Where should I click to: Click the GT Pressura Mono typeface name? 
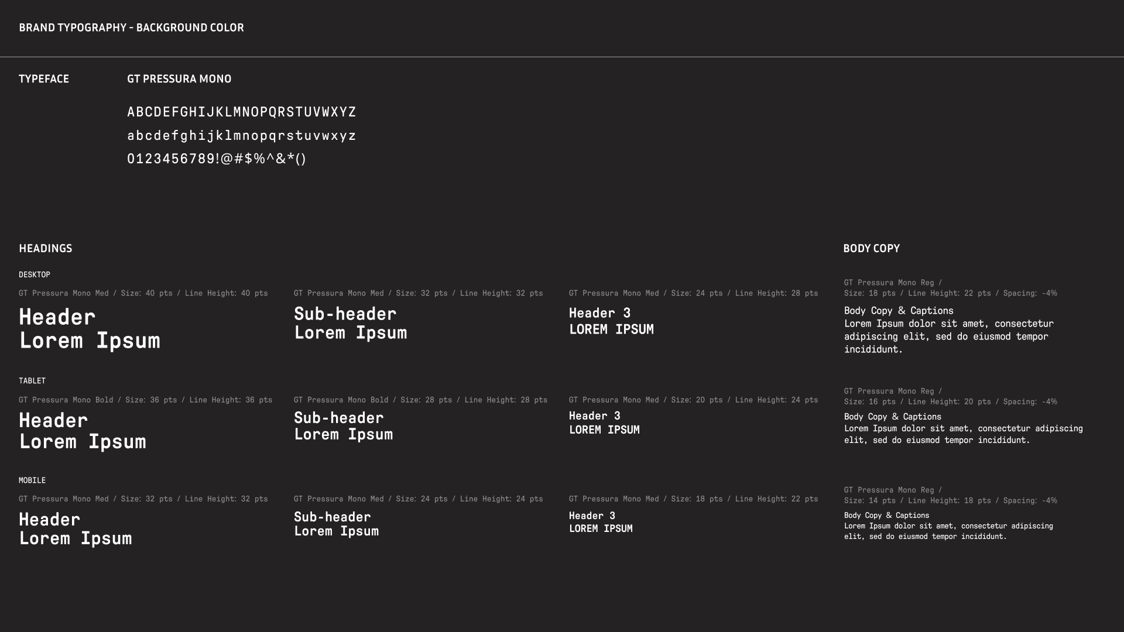point(179,79)
